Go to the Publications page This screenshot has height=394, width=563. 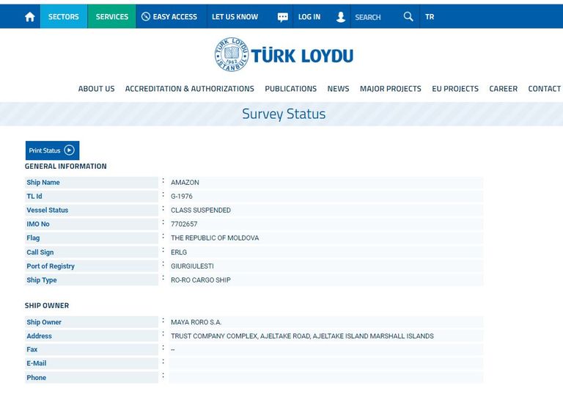(290, 89)
